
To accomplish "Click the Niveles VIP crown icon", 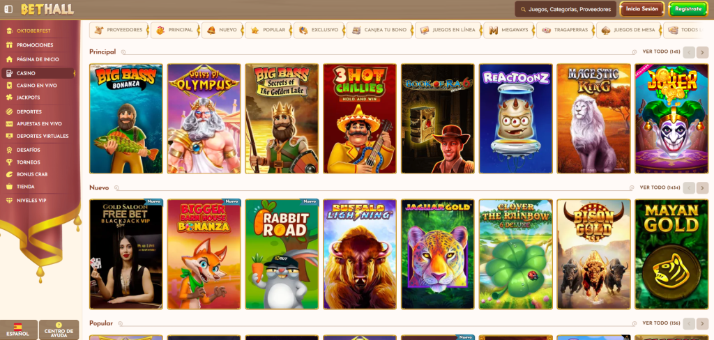I will click(x=9, y=201).
